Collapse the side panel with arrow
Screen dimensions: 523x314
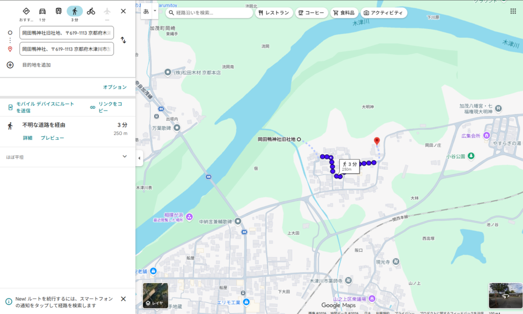tap(139, 158)
